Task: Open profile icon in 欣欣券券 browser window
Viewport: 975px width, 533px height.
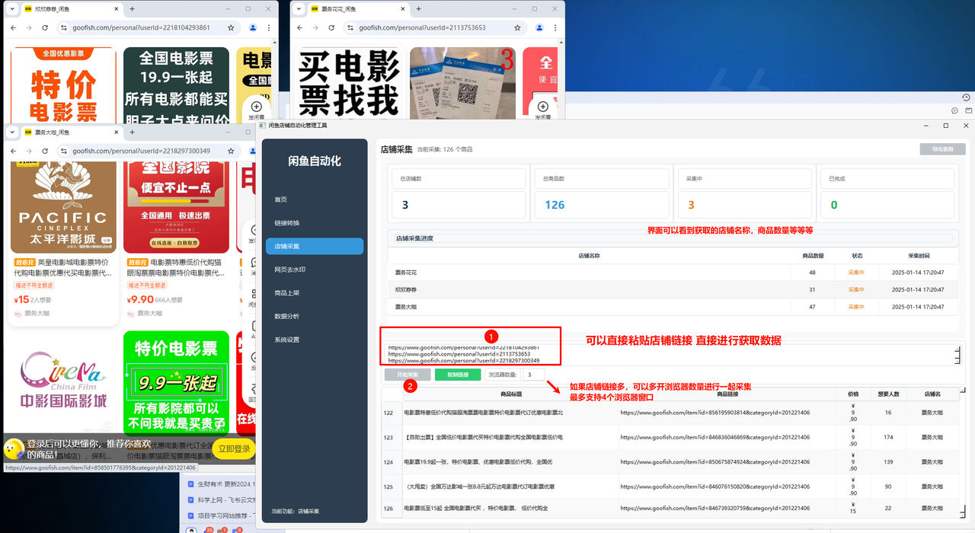Action: point(254,27)
